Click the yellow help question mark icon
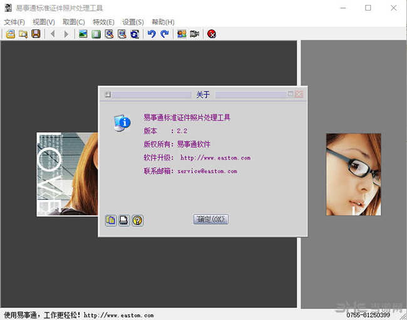 click(x=137, y=220)
